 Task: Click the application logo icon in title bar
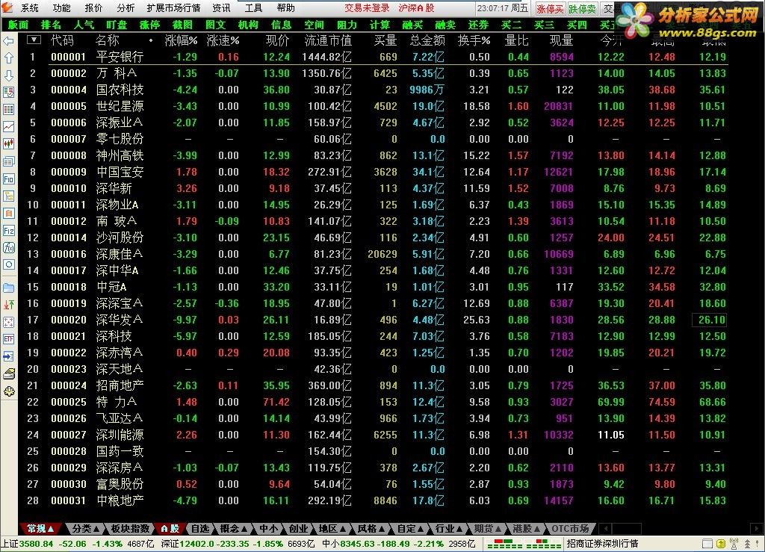(x=7, y=7)
